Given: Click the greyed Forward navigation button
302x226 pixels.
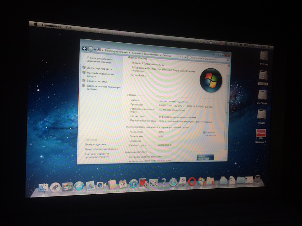Looking at the screenshot, I should coord(91,49).
